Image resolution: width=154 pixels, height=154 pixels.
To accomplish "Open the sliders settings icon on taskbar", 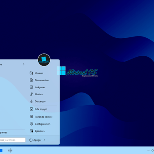I will [x=10, y=150].
